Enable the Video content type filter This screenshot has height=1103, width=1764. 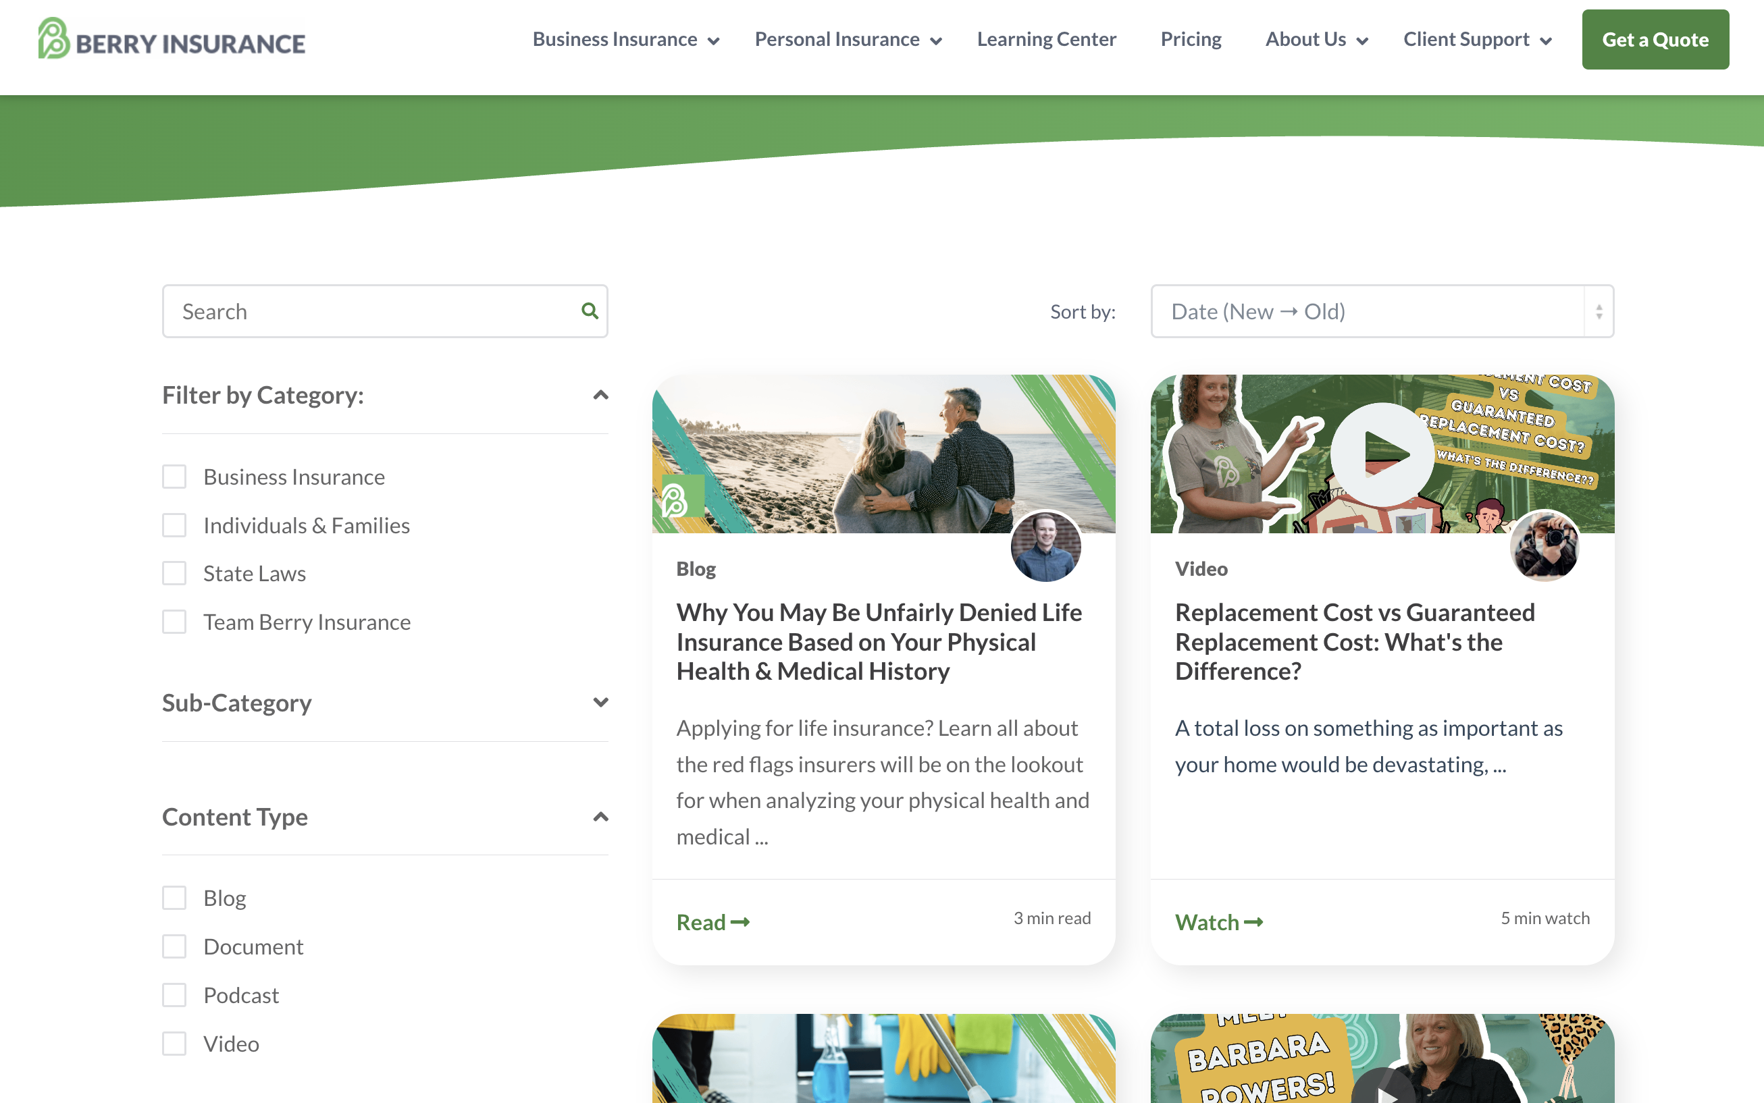(174, 1044)
